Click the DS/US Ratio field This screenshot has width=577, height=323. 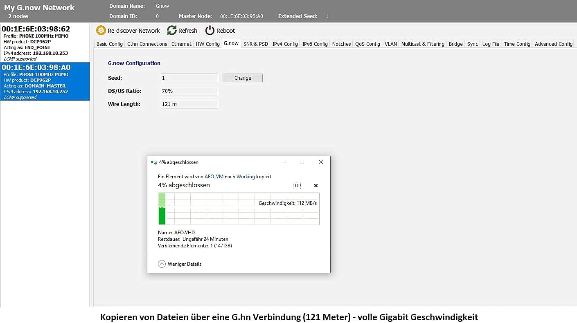189,91
